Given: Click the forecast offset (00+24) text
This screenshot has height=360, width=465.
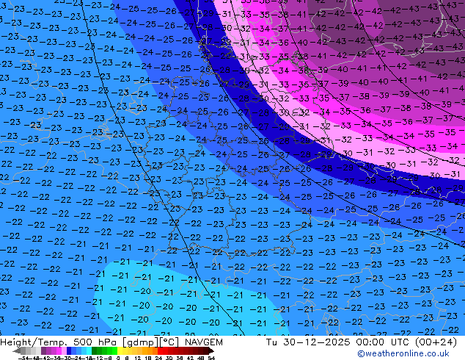Looking at the screenshot, I should point(436,342).
